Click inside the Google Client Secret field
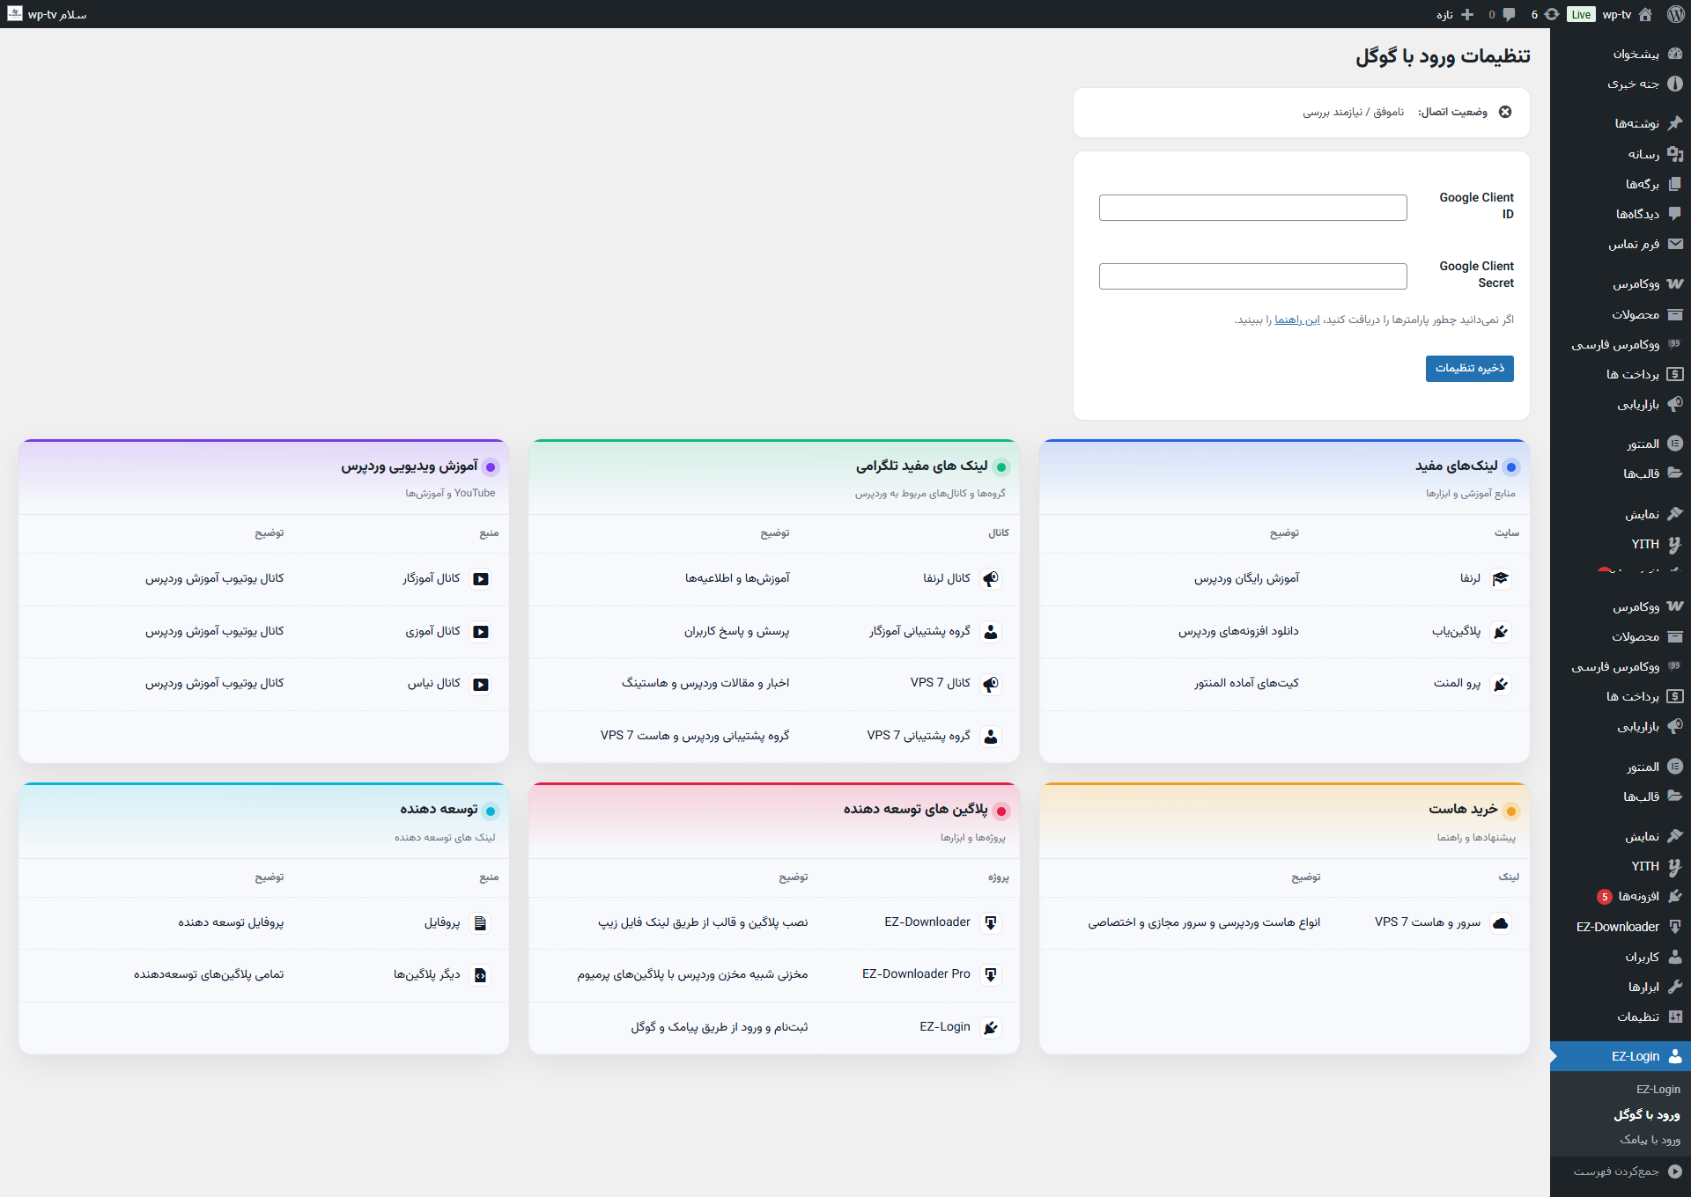This screenshot has width=1691, height=1197. 1252,276
